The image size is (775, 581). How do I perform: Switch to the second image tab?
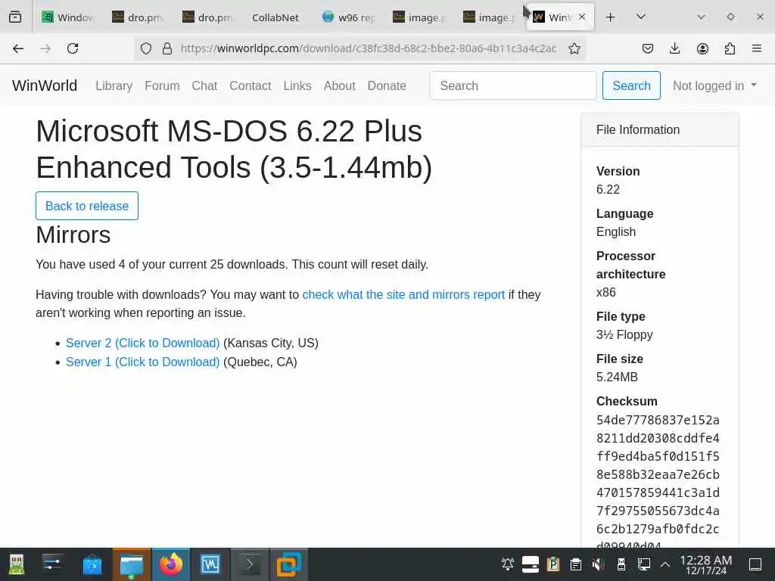click(x=489, y=17)
